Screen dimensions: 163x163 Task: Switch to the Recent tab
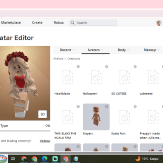[67, 50]
